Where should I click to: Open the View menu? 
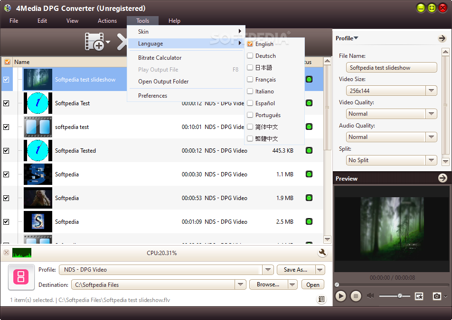pos(72,21)
